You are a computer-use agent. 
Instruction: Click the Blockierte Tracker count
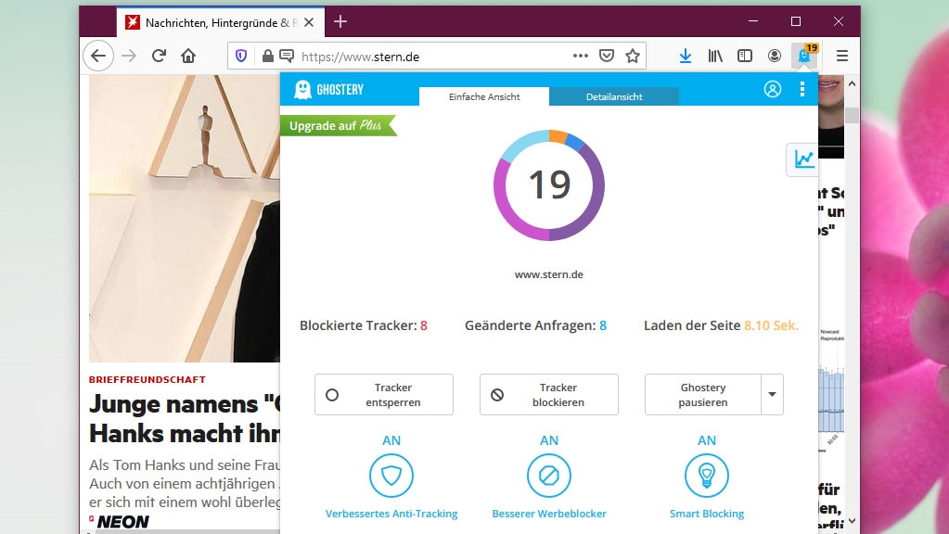point(424,325)
